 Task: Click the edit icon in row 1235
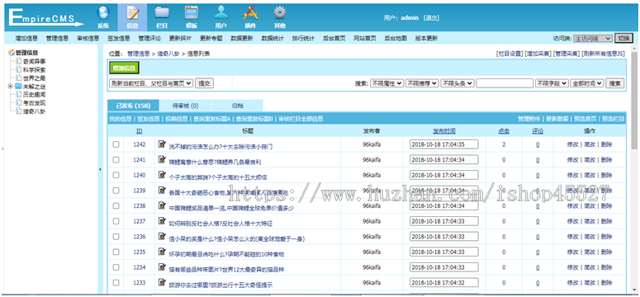point(162,252)
